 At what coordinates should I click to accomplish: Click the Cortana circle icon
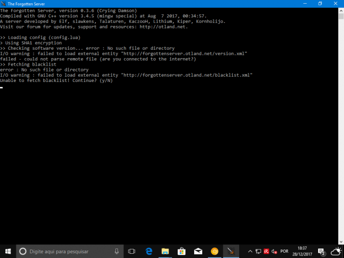(x=23, y=252)
